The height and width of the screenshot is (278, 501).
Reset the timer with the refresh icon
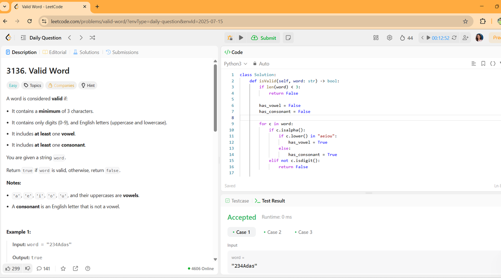pos(454,38)
